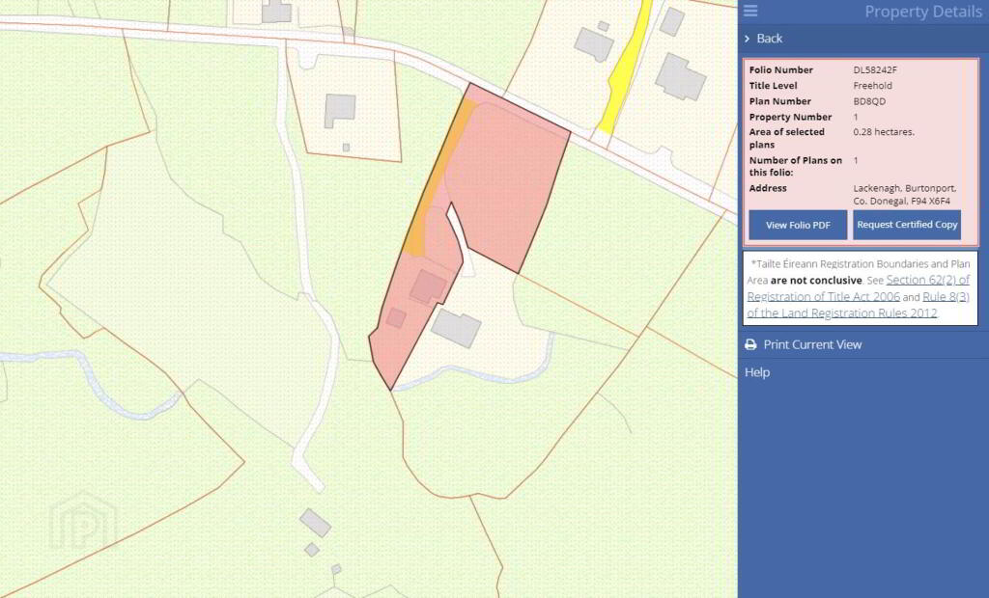This screenshot has width=989, height=598.
Task: Open View Folio PDF
Action: [x=798, y=225]
